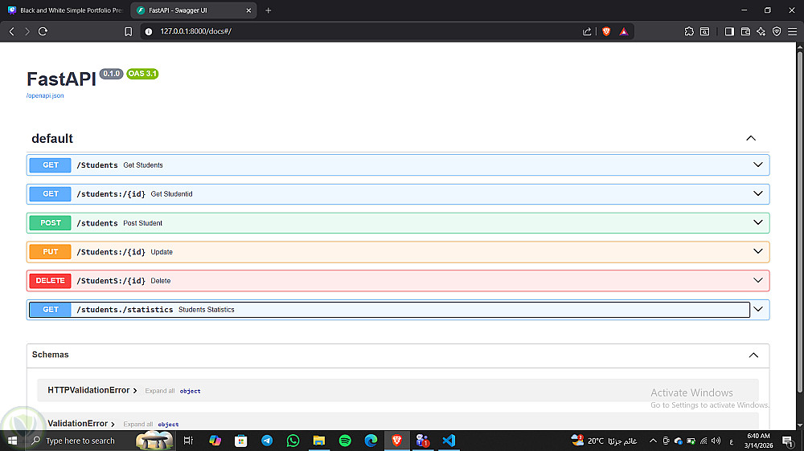Close the FastAPI - Swagger UI tab
The width and height of the screenshot is (804, 451).
248,10
